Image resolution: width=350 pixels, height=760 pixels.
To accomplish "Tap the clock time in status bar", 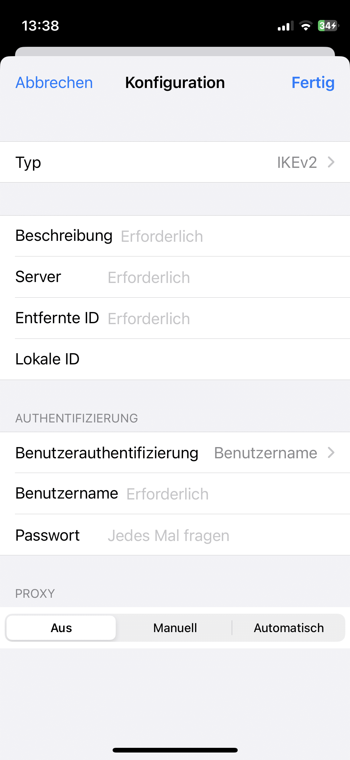I will click(x=40, y=26).
